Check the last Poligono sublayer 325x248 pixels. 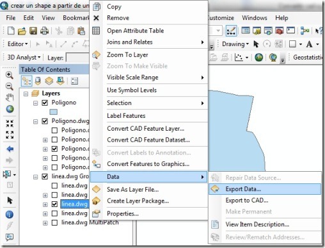tap(54, 167)
